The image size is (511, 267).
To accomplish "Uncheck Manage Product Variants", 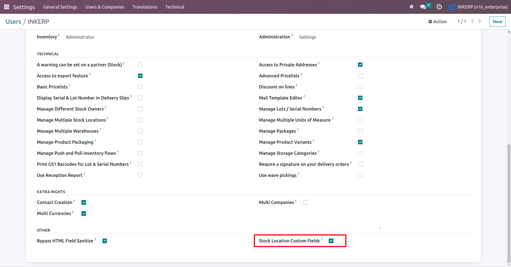I will point(360,142).
